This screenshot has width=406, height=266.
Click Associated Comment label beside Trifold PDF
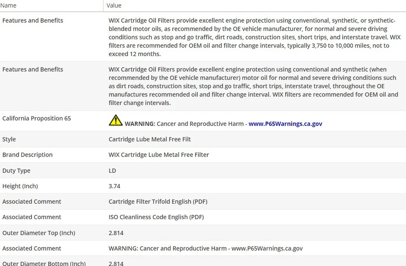coord(32,202)
